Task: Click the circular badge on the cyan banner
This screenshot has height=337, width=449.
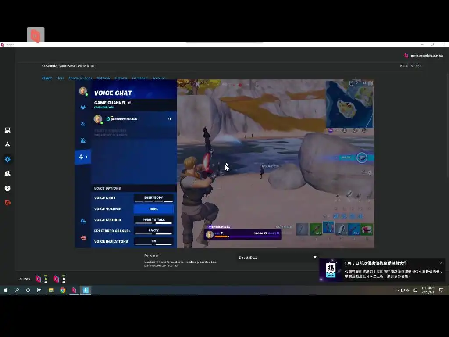Action: (x=362, y=158)
